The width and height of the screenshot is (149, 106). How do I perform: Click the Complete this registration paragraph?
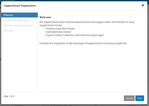click(83, 43)
